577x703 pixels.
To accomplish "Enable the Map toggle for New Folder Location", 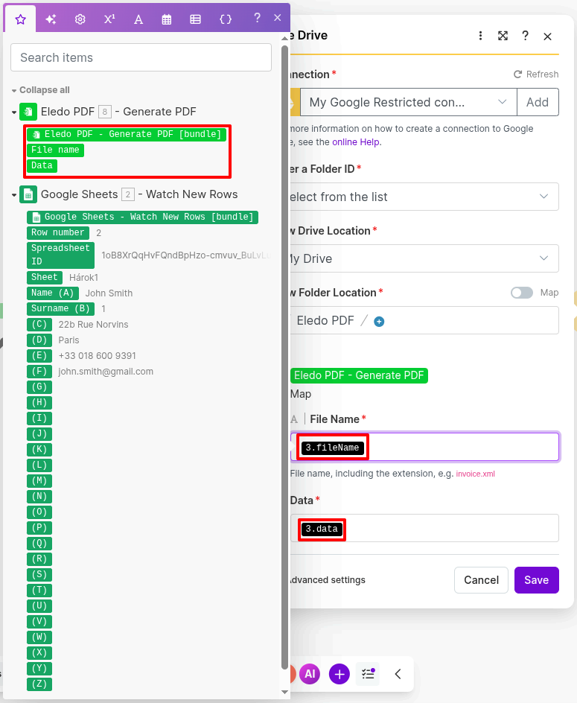I will click(x=522, y=293).
